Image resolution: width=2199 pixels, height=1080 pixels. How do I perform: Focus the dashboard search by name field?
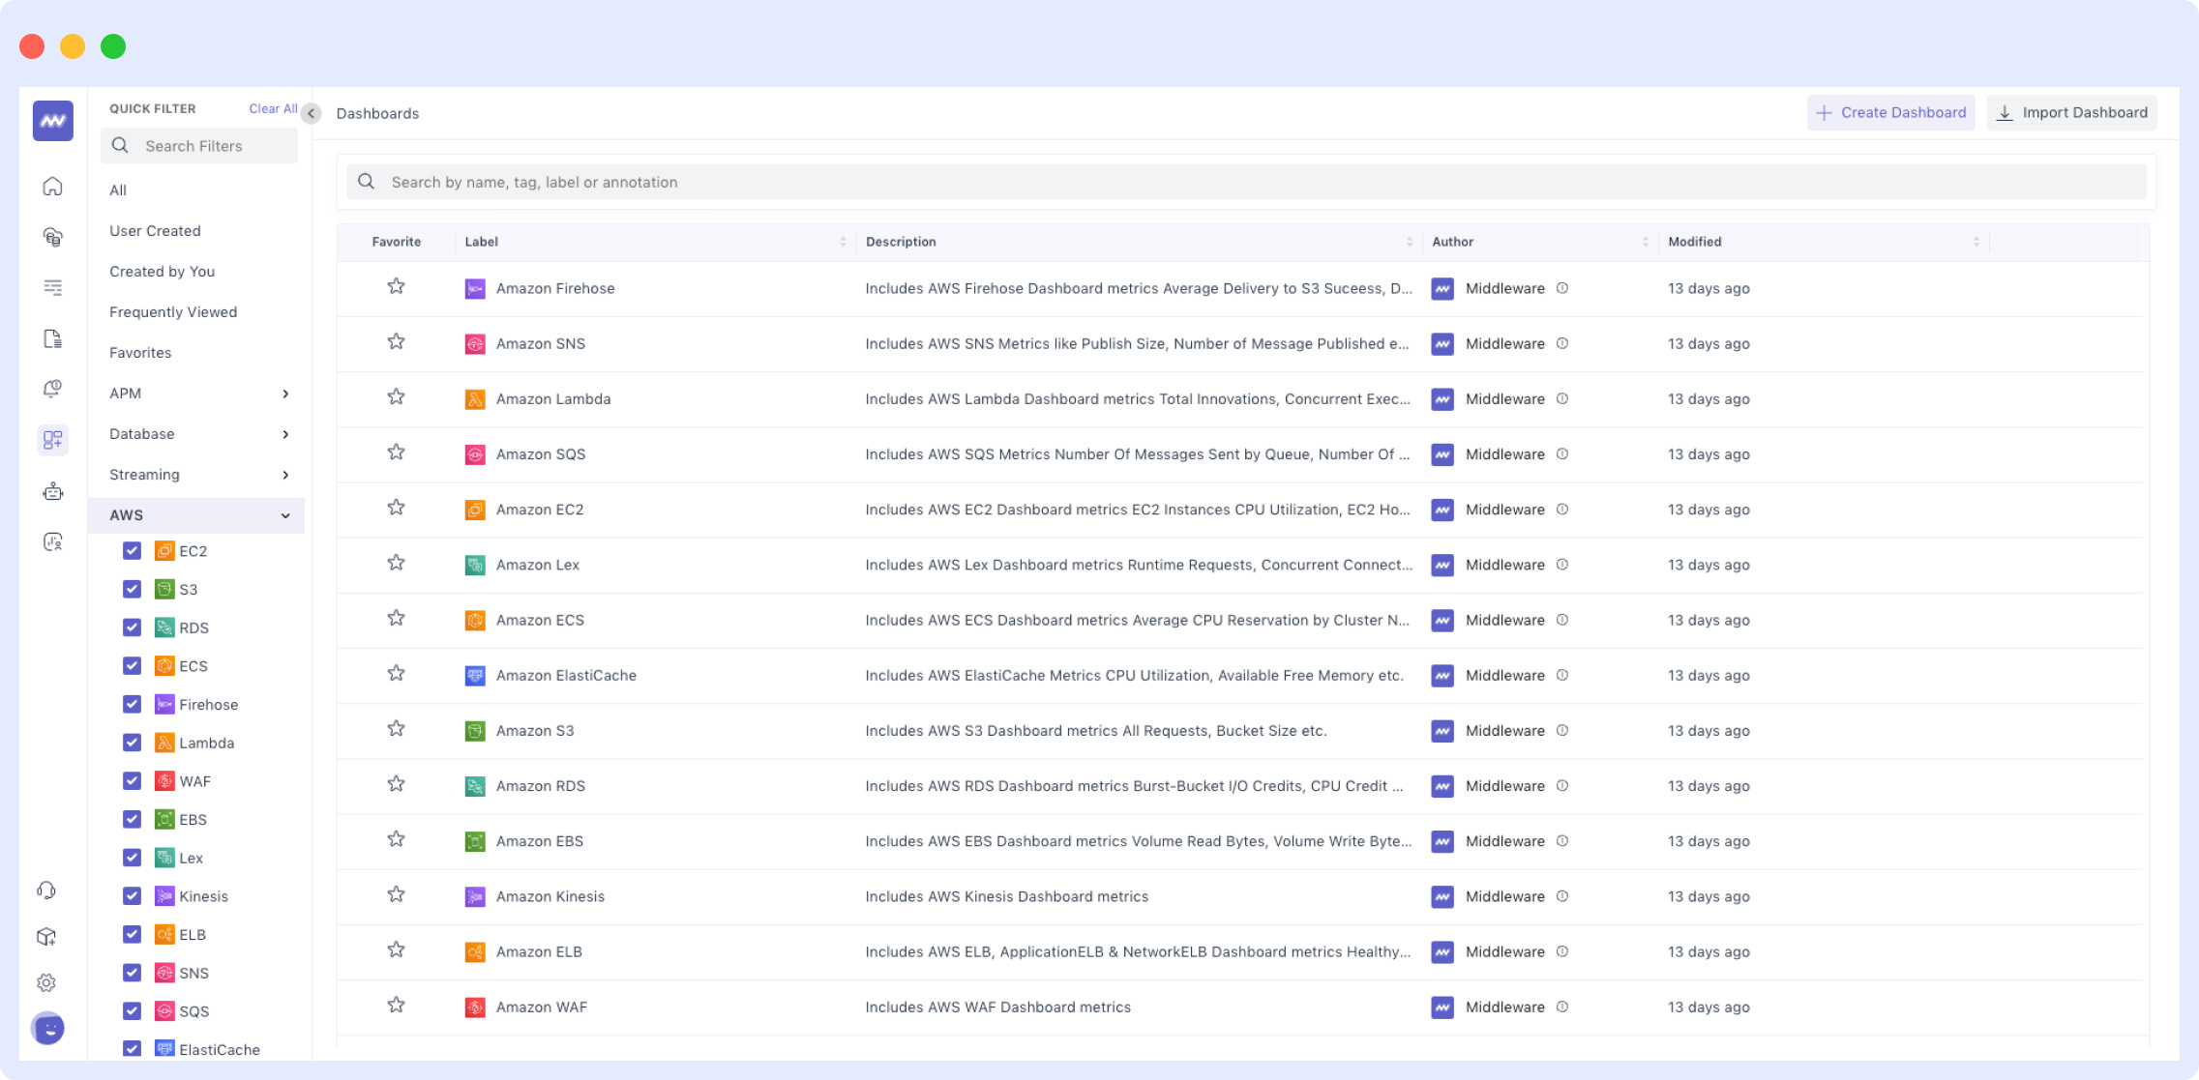(x=1247, y=182)
